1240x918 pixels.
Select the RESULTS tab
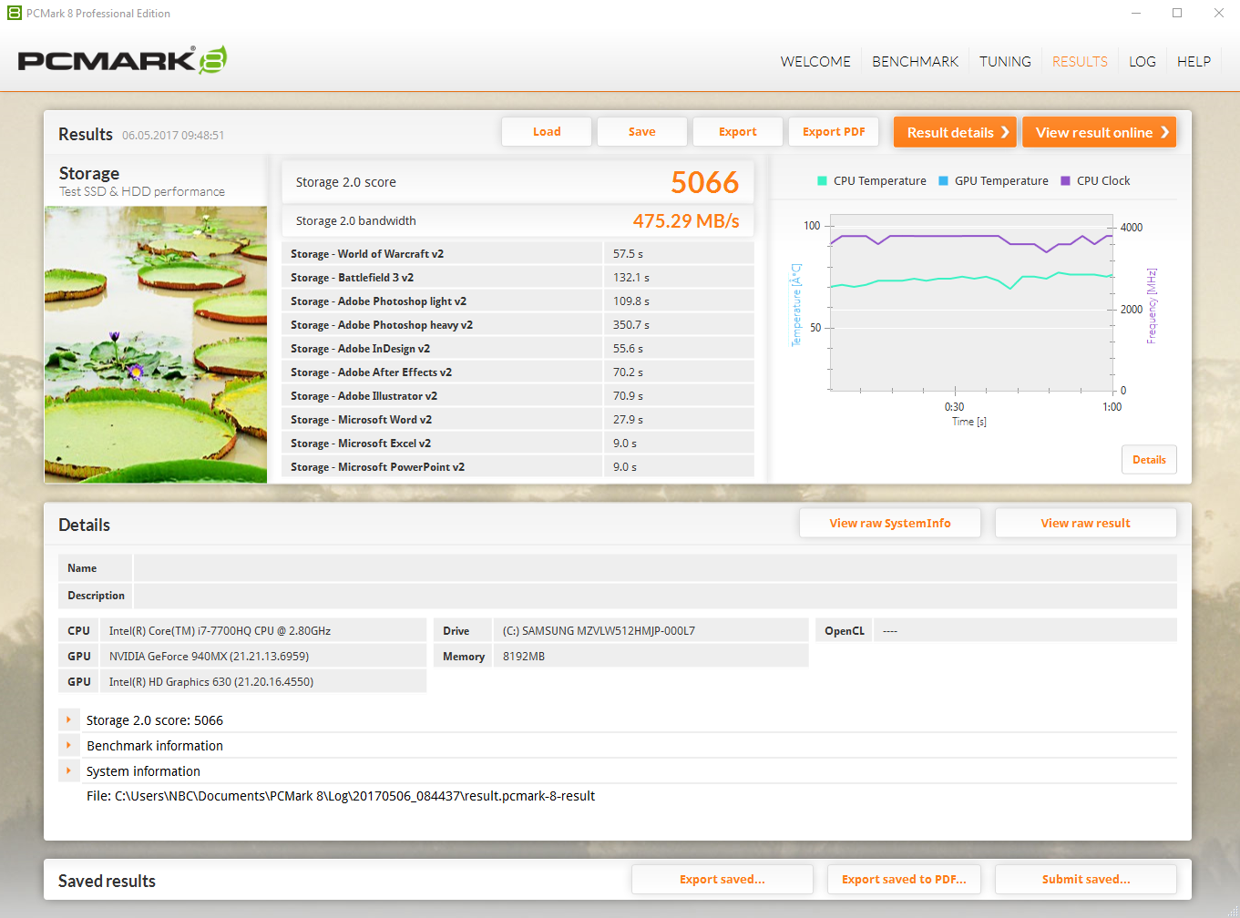(1080, 62)
